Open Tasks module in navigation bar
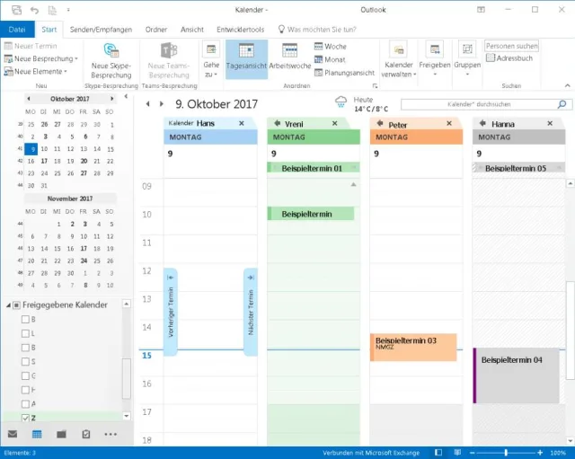The image size is (575, 459). (86, 434)
